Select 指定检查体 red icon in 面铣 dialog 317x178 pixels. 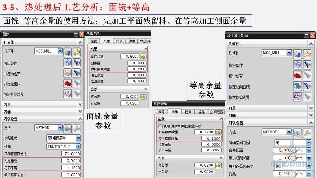pyautogui.click(x=68, y=83)
